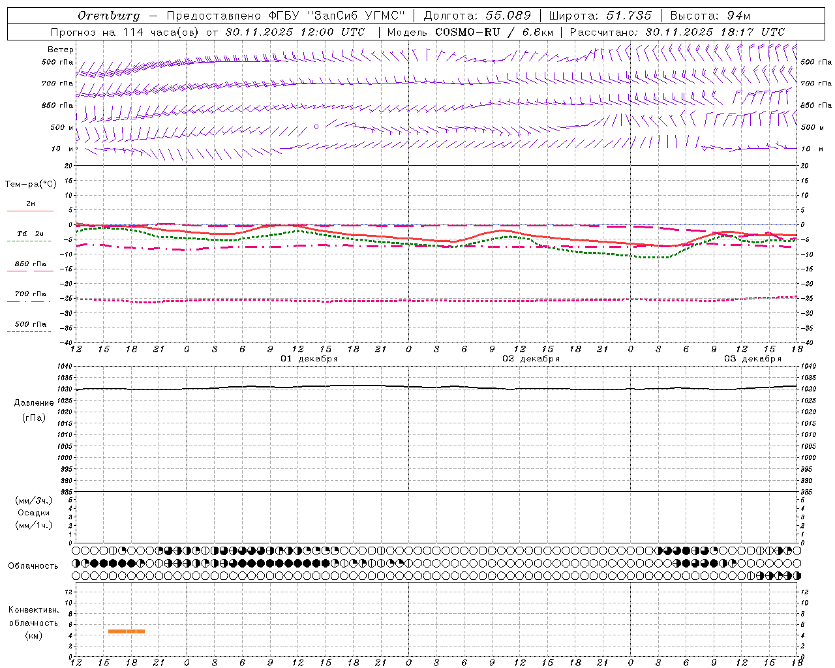The image size is (835, 668).
Task: Click the calm-wind circle in the 10 м row
Action: (705, 148)
